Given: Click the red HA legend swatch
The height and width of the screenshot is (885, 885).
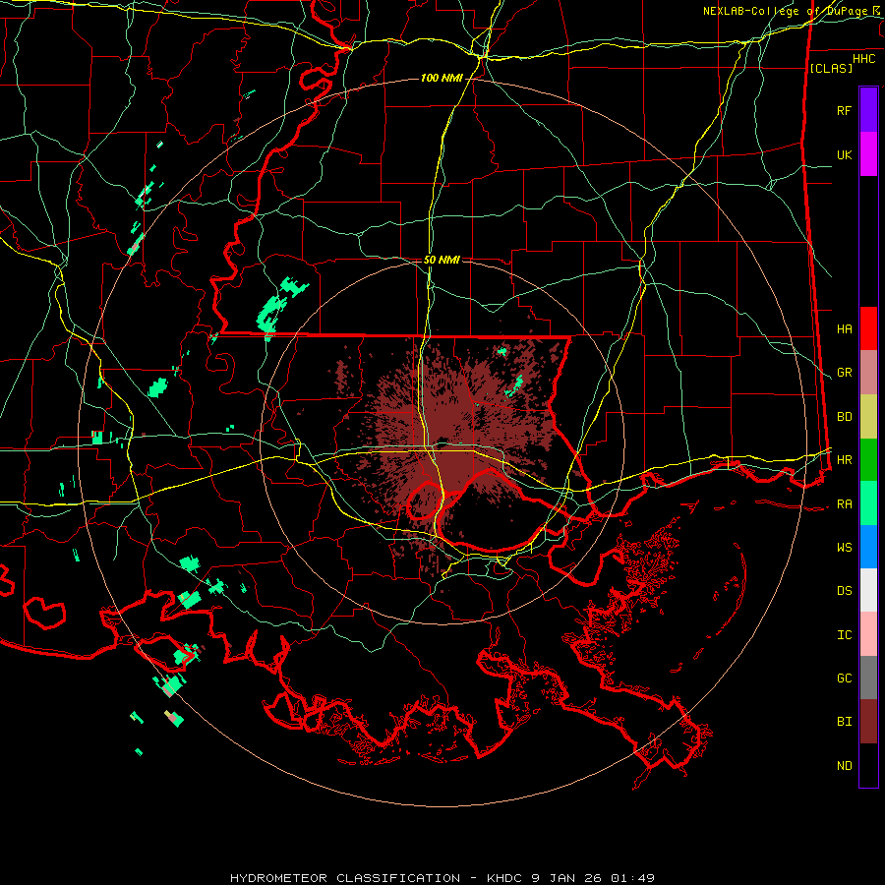Looking at the screenshot, I should 868,328.
